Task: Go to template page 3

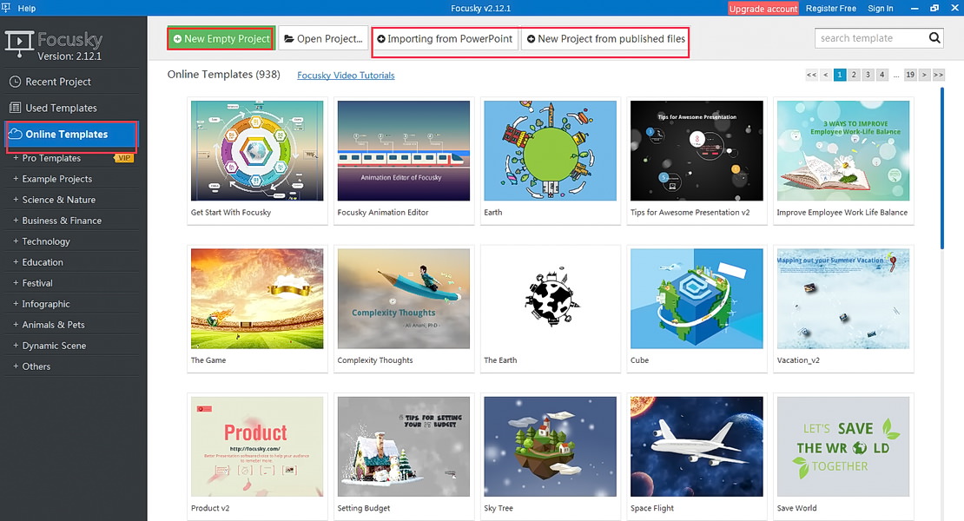Action: (x=868, y=75)
